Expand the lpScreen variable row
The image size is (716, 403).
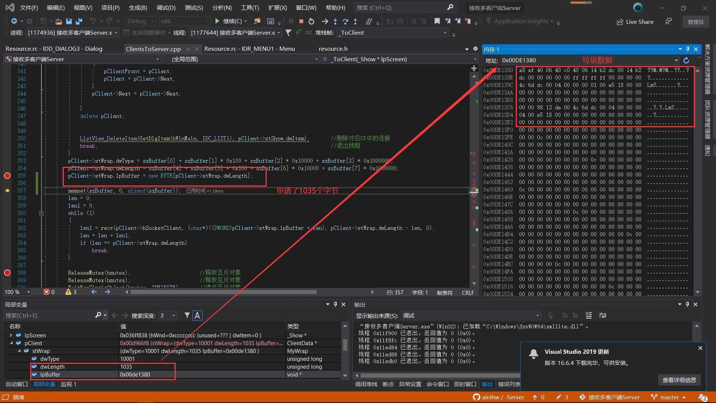pos(11,335)
